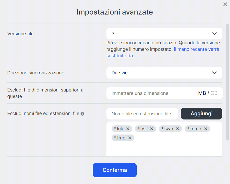
Task: Remove the *.temp exclusion tag
Action: pos(206,129)
